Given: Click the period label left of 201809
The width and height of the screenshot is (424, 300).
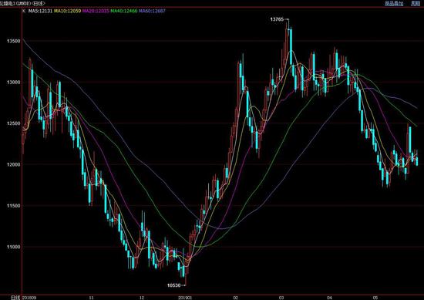Looking at the screenshot, I should pos(15,298).
